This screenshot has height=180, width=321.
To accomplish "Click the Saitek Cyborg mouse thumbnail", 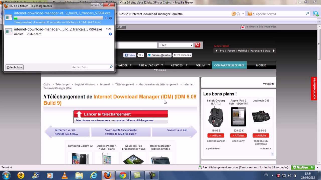I will pos(216,117).
